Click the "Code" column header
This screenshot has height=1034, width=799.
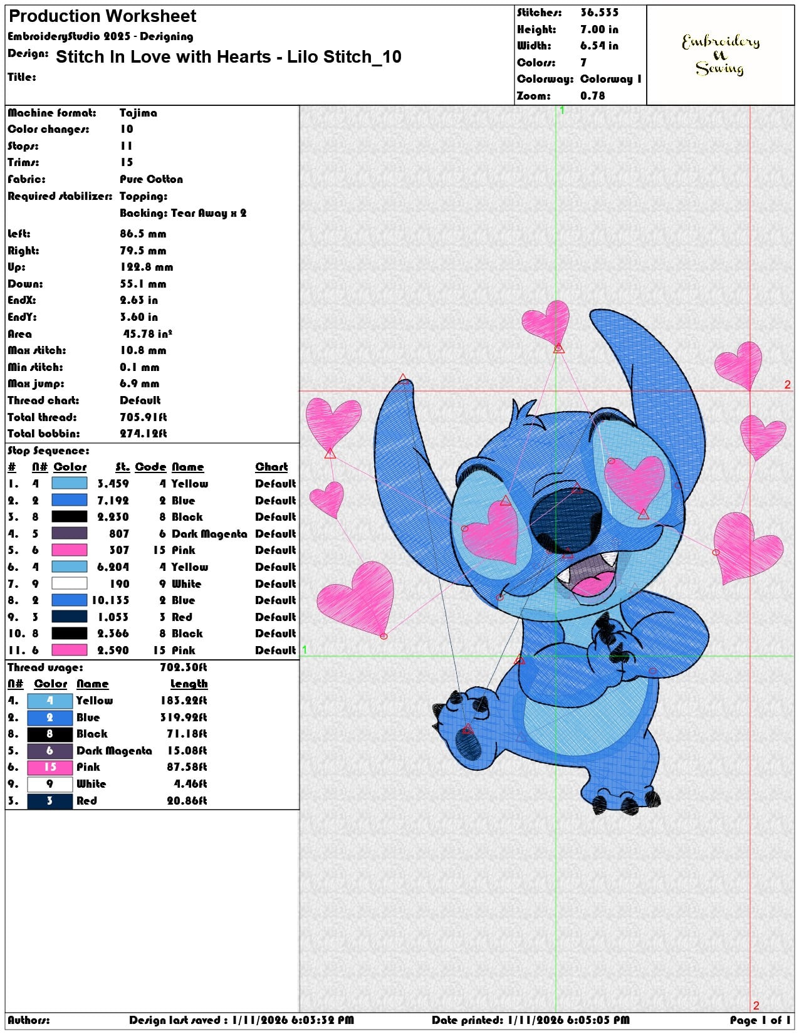coord(150,467)
